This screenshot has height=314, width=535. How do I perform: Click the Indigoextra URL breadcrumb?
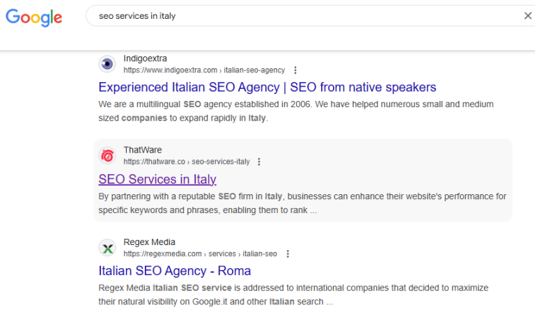pos(204,70)
